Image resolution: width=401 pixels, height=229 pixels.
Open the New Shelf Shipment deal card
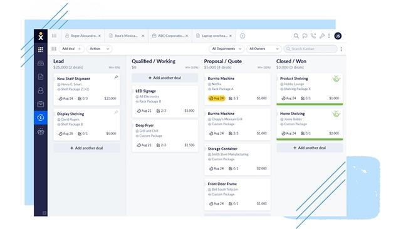pyautogui.click(x=86, y=89)
